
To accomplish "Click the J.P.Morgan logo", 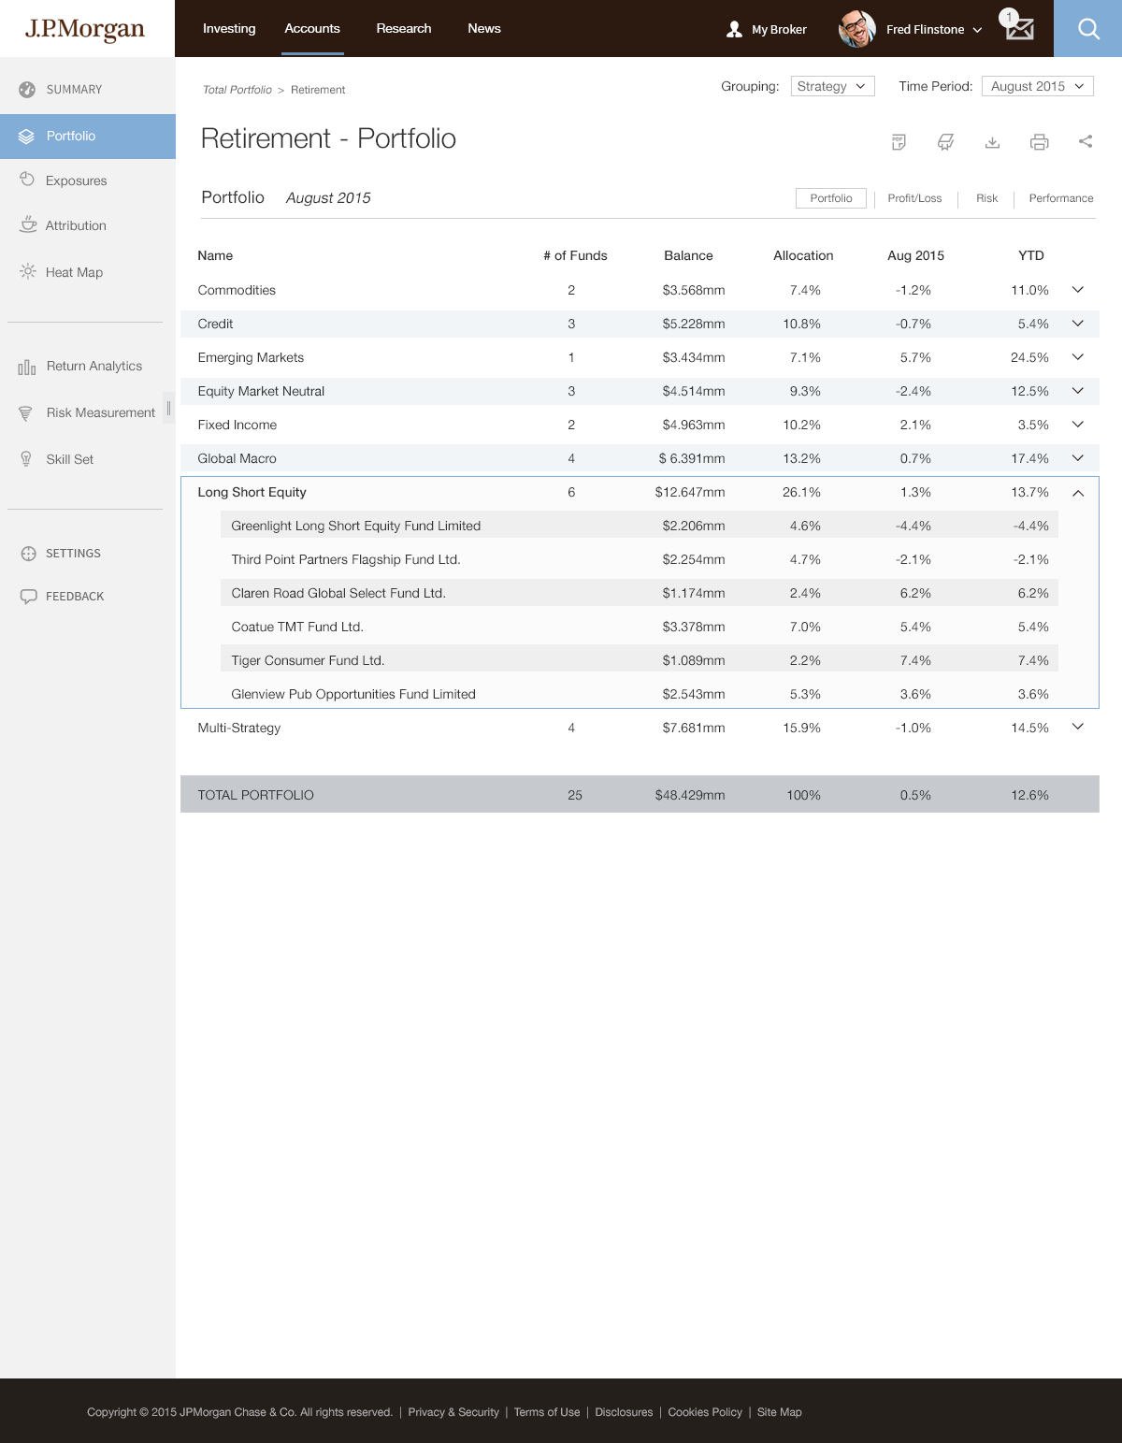I will (x=85, y=29).
